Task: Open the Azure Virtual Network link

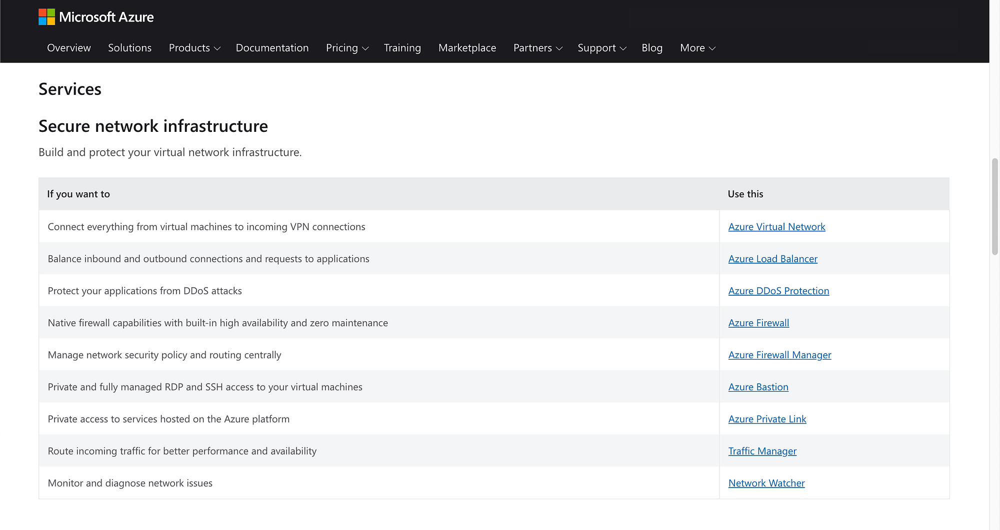Action: coord(776,227)
